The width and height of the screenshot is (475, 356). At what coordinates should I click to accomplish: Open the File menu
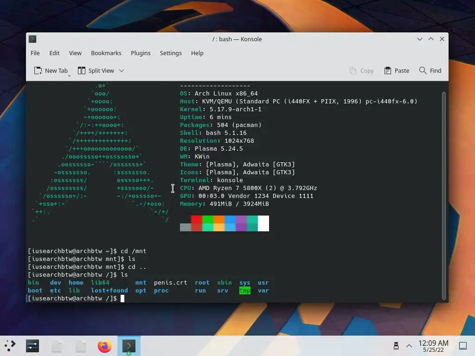[35, 53]
